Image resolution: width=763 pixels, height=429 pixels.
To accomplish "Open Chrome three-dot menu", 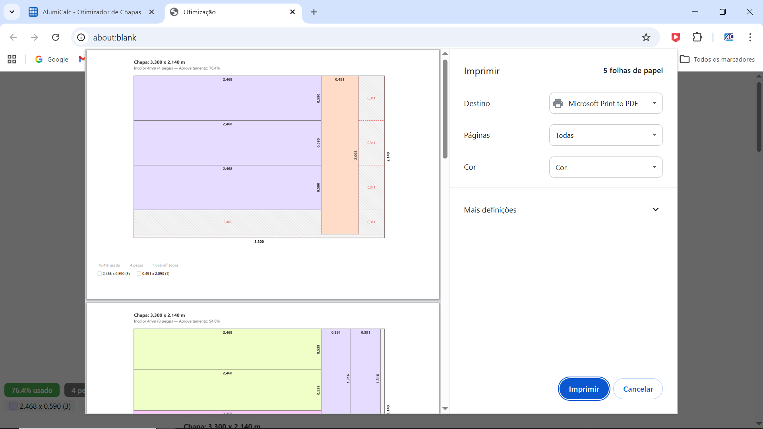I will (x=750, y=37).
